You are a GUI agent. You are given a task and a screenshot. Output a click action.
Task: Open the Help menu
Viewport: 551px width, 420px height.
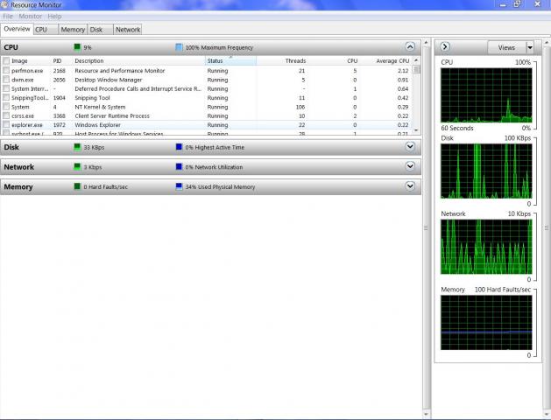54,16
